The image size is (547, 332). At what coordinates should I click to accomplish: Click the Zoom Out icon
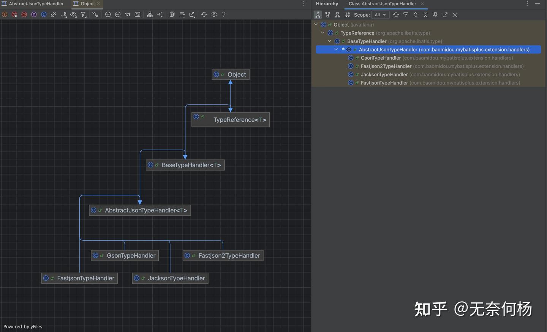coord(118,14)
